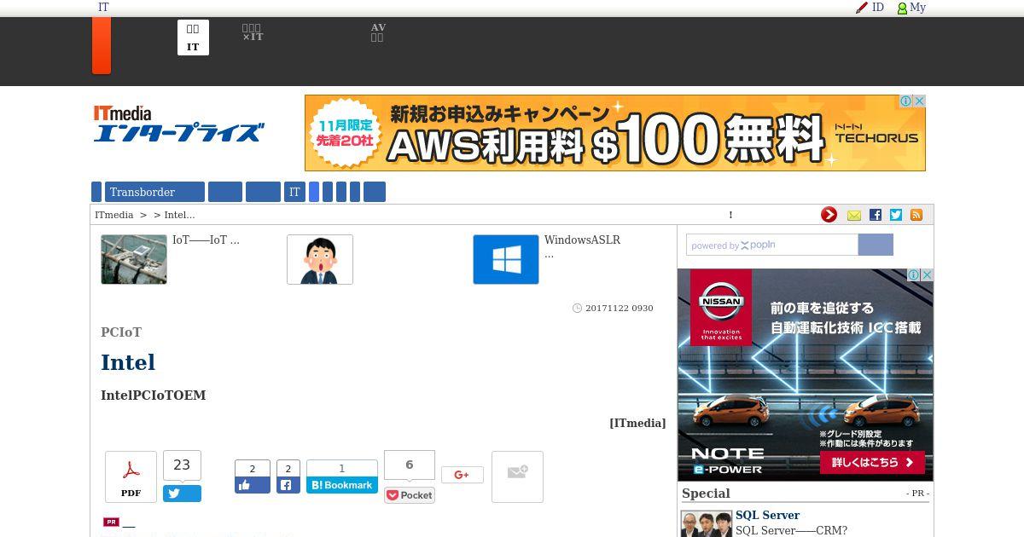Open the yellow mail newsletter icon
The width and height of the screenshot is (1024, 537).
854,216
